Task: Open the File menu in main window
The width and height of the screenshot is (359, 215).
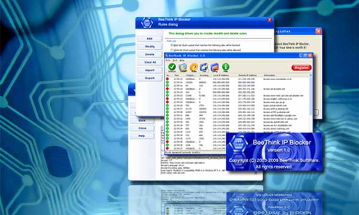Action: [168, 60]
